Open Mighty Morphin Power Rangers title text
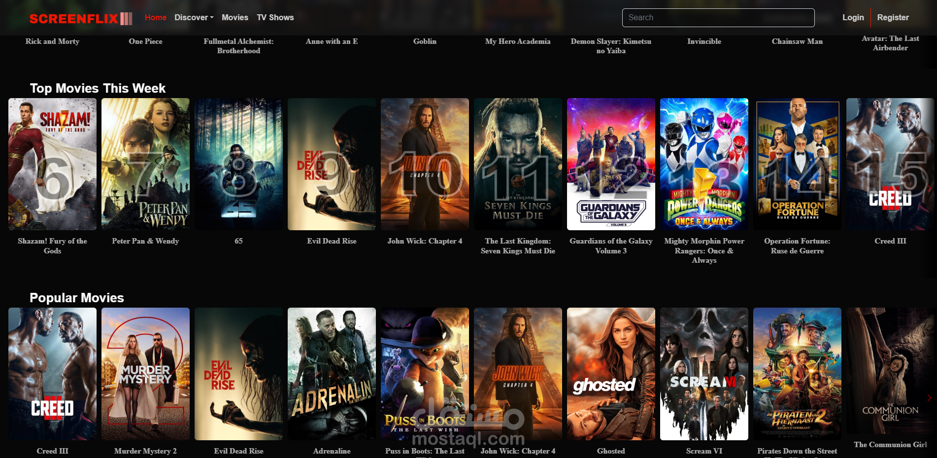Image resolution: width=937 pixels, height=458 pixels. coord(704,250)
